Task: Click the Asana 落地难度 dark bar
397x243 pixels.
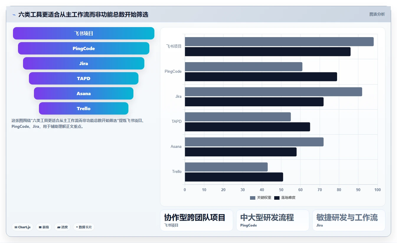Action: tap(241, 152)
